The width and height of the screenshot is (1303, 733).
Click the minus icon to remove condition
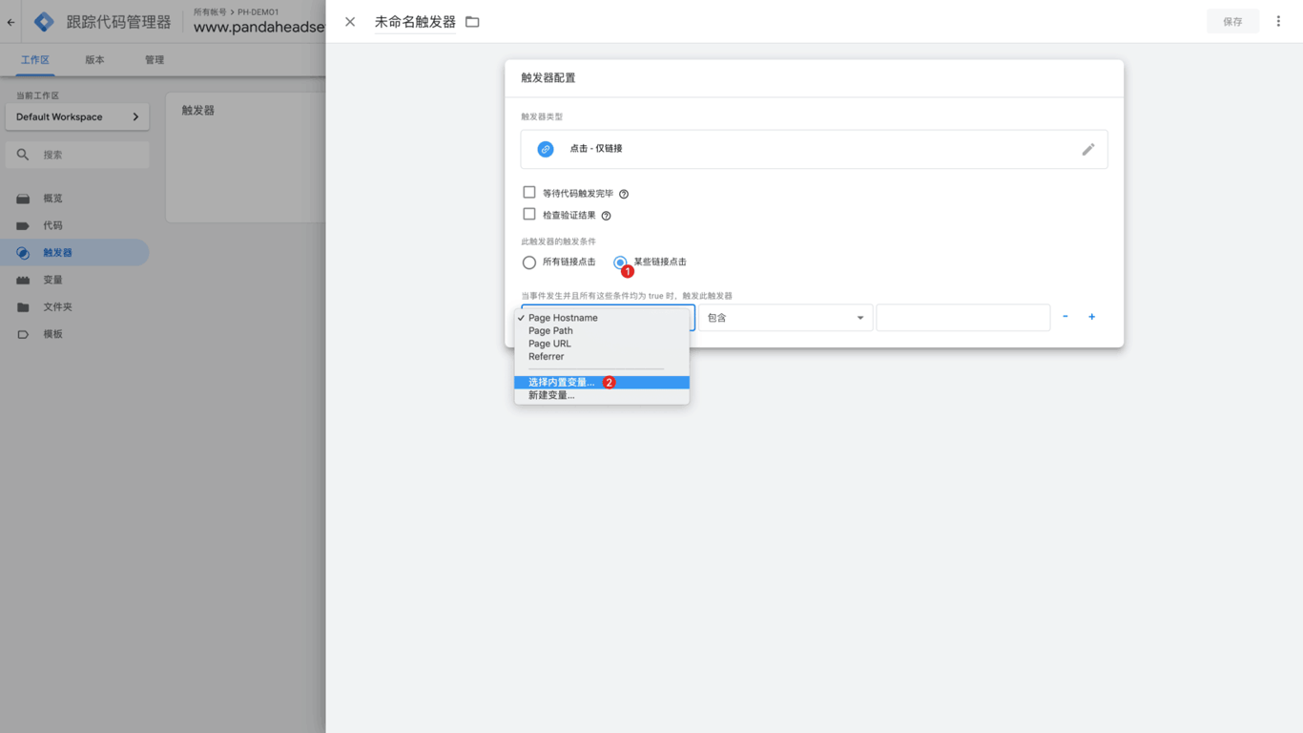pos(1065,317)
